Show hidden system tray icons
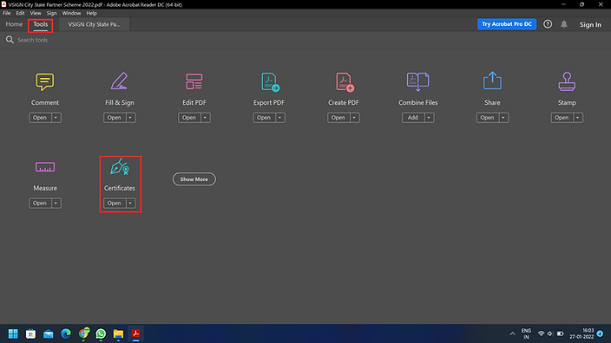 512,333
